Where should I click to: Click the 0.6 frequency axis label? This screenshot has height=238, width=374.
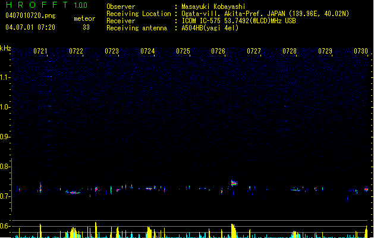(x=5, y=226)
